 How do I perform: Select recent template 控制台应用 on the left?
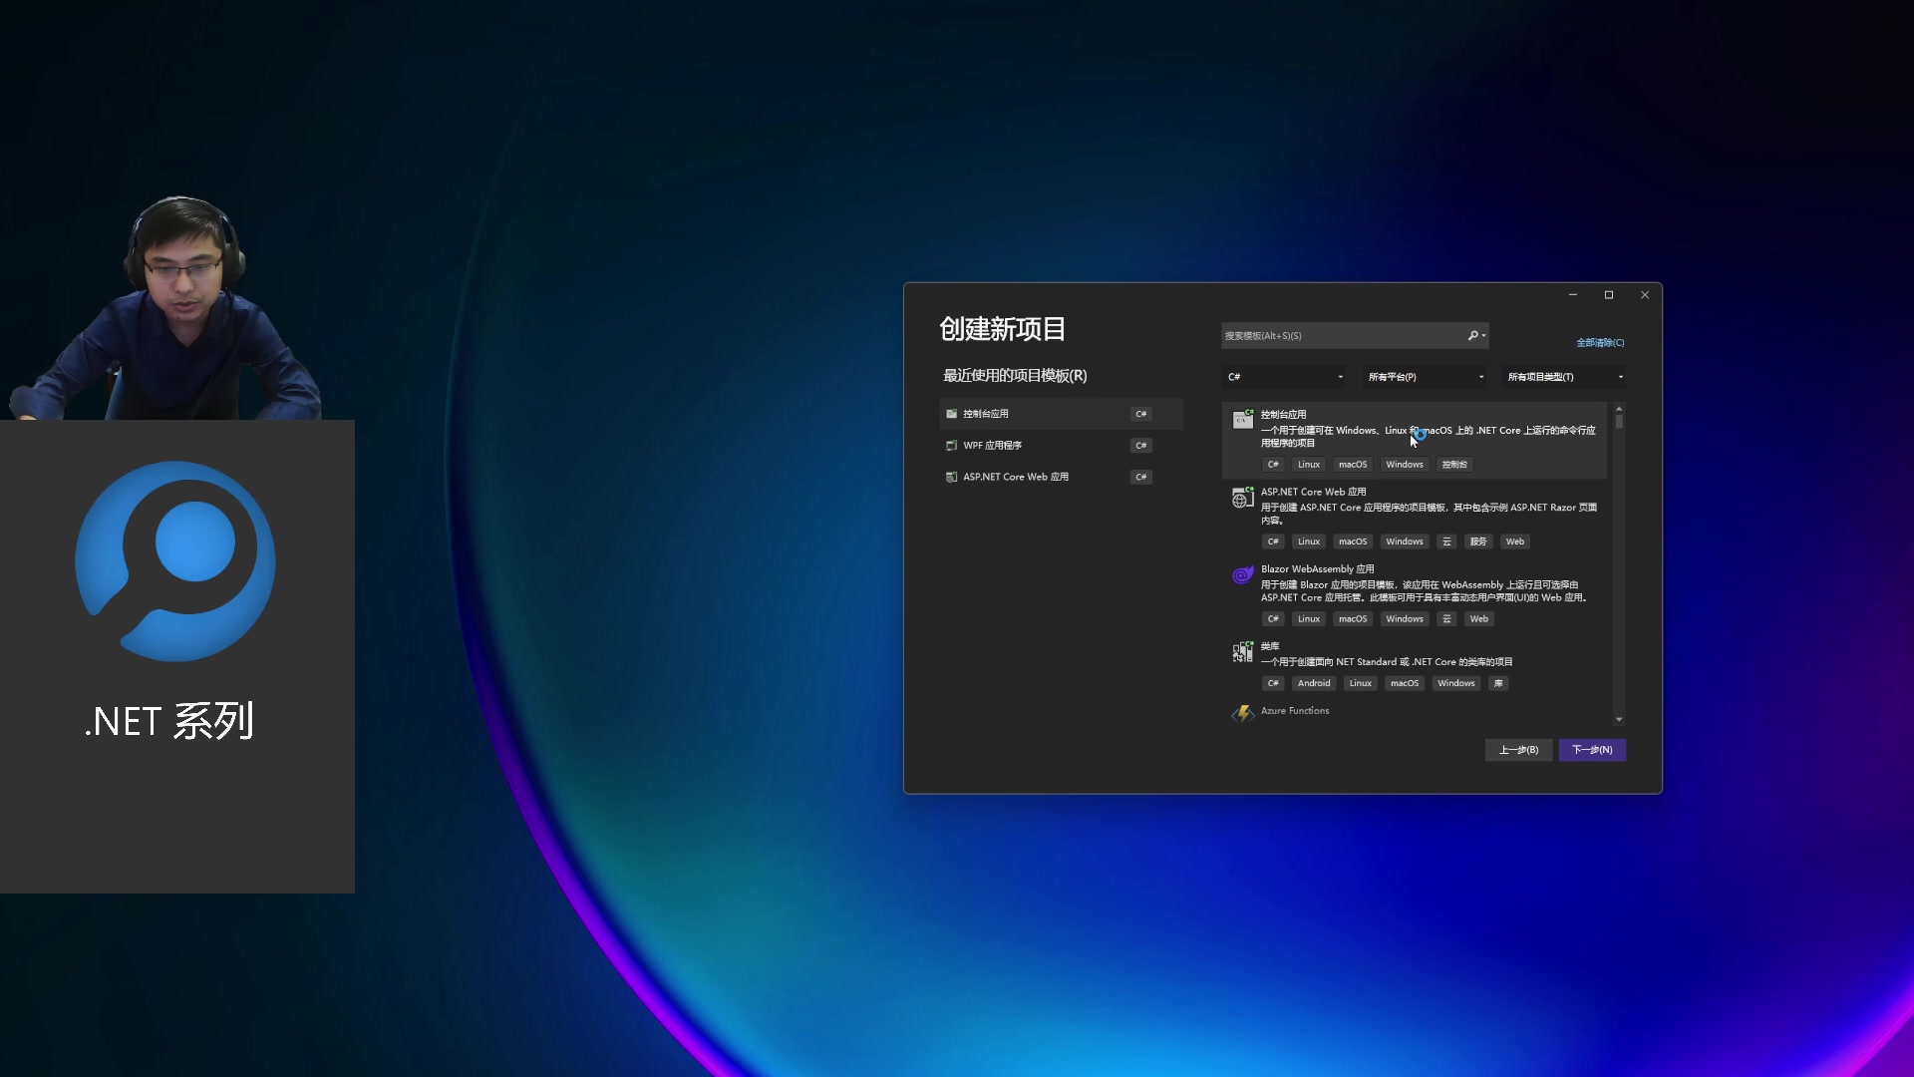pyautogui.click(x=1061, y=414)
